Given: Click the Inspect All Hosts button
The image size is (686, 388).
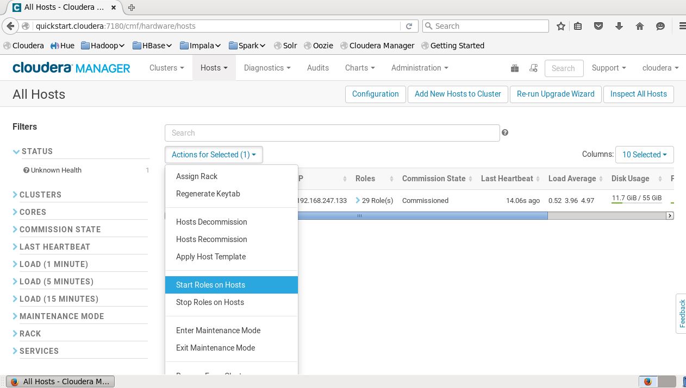Looking at the screenshot, I should pos(638,94).
